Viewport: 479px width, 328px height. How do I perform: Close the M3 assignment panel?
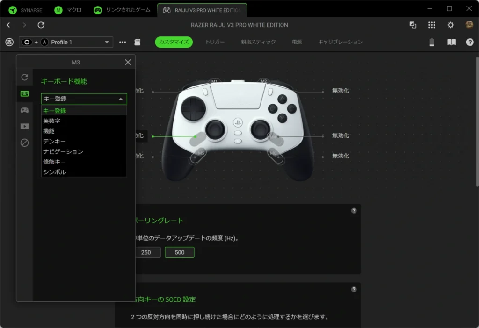click(x=128, y=62)
